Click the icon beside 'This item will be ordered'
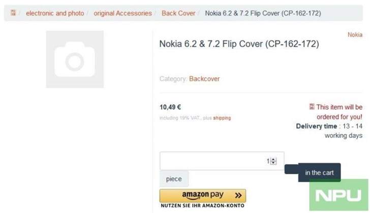The image size is (370, 213). (312, 107)
